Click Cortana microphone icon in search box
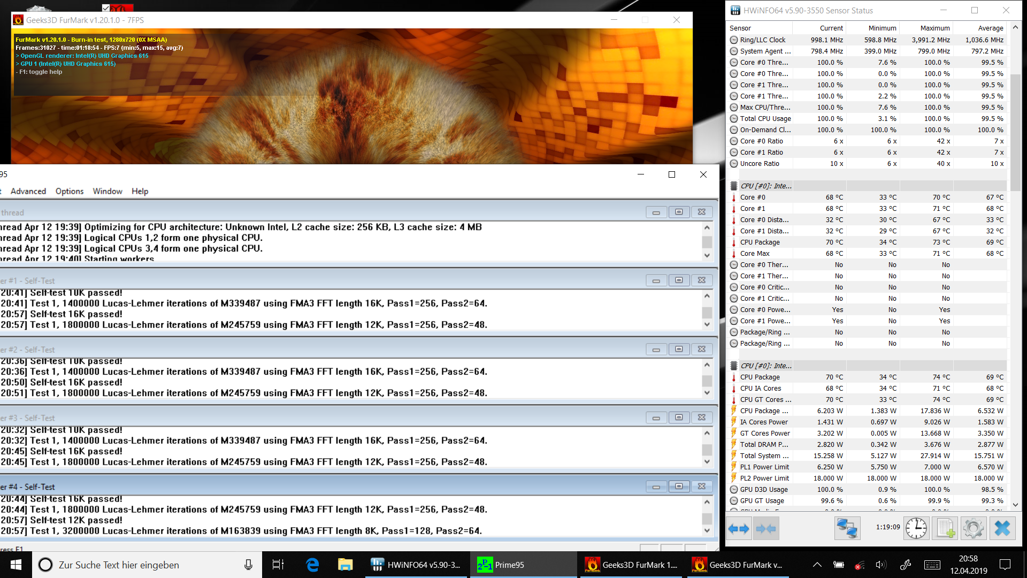 coord(248,565)
